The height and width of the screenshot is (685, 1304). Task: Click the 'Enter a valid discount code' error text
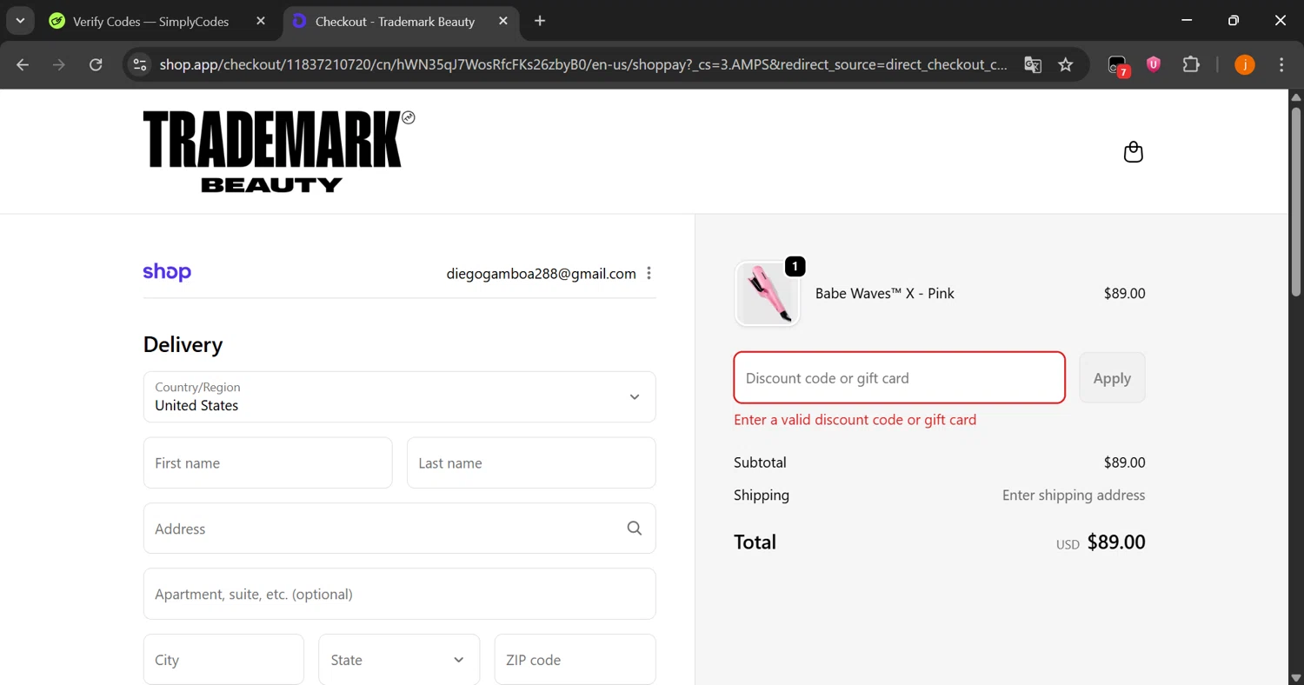(855, 420)
